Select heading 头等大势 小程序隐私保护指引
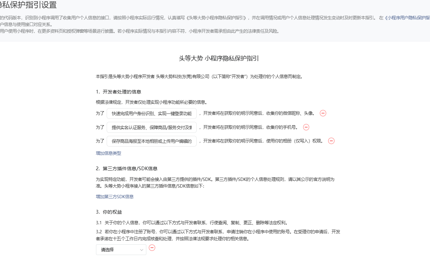 pyautogui.click(x=219, y=58)
